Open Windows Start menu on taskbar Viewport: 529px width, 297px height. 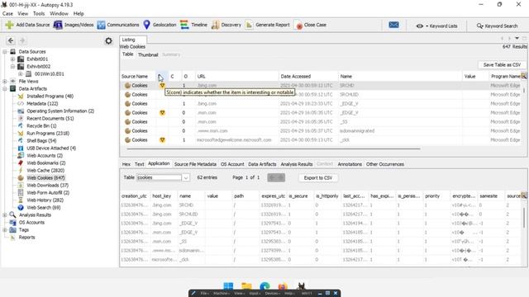tap(228, 286)
